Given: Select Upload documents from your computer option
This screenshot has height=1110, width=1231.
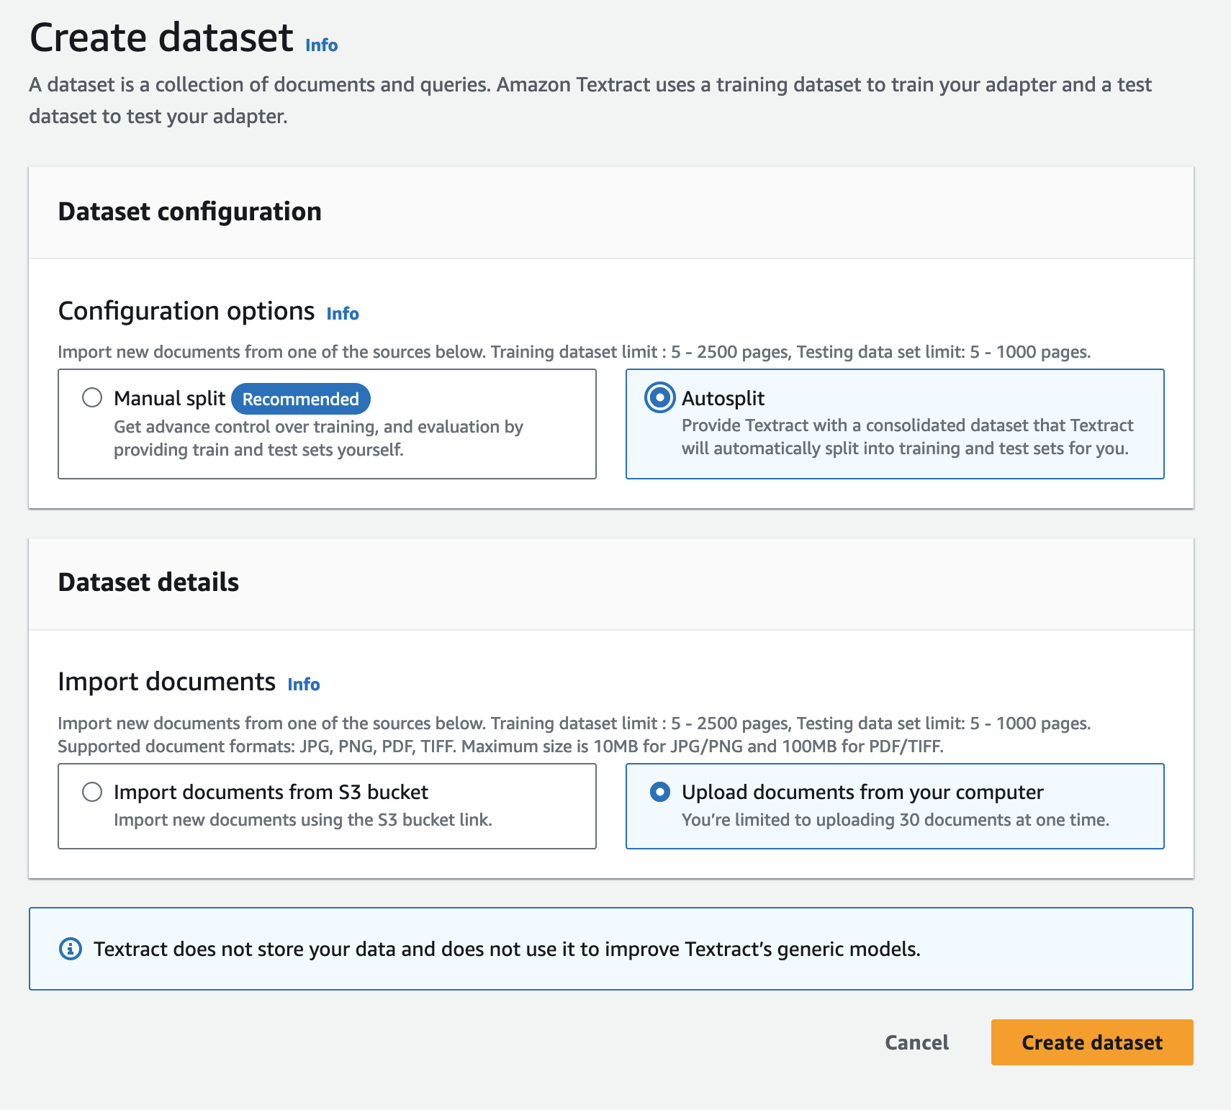Looking at the screenshot, I should point(660,793).
